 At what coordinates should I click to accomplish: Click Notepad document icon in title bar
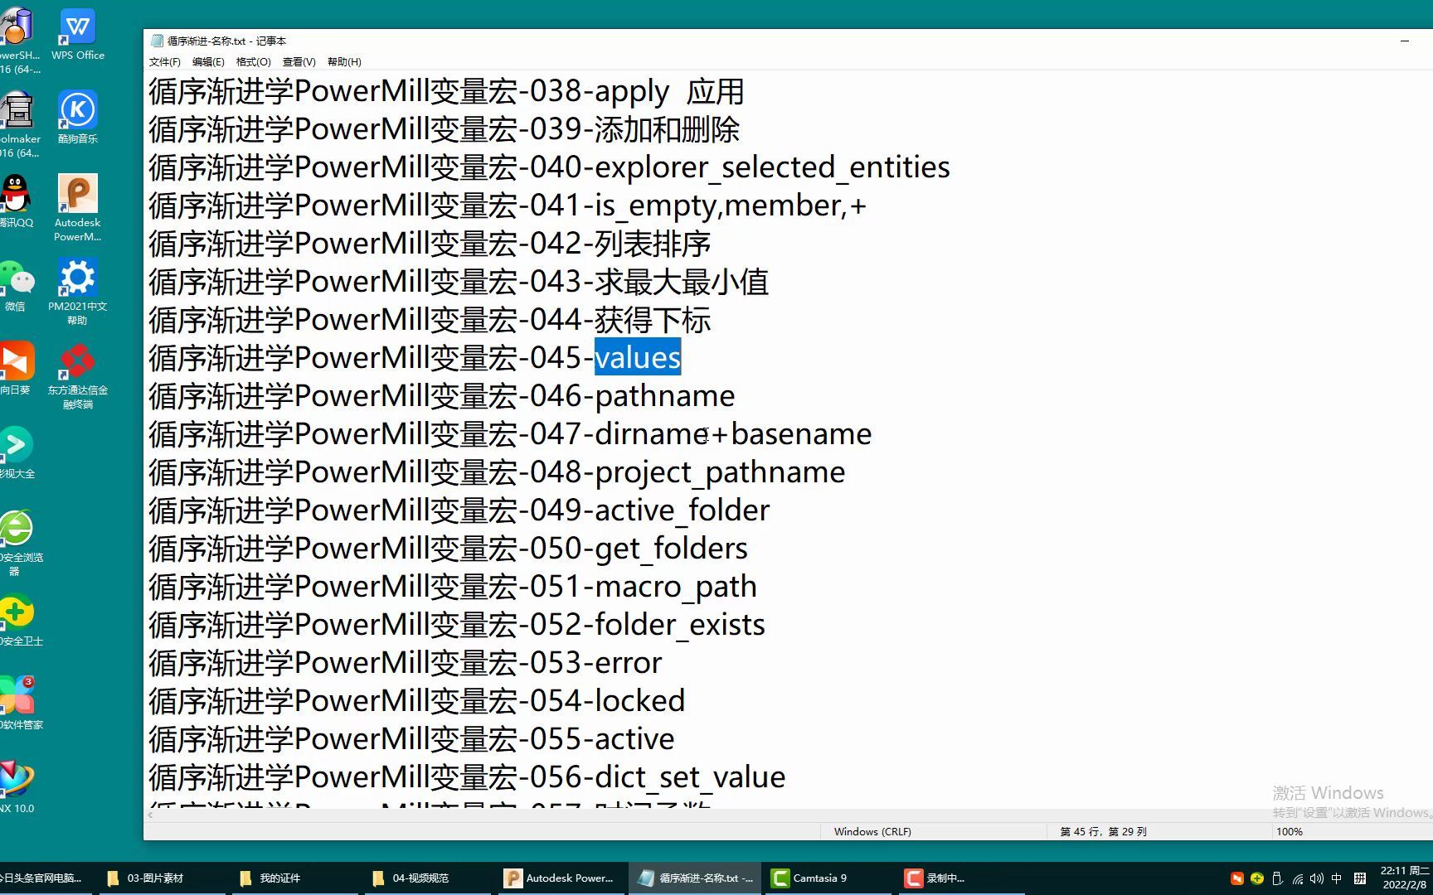[157, 41]
